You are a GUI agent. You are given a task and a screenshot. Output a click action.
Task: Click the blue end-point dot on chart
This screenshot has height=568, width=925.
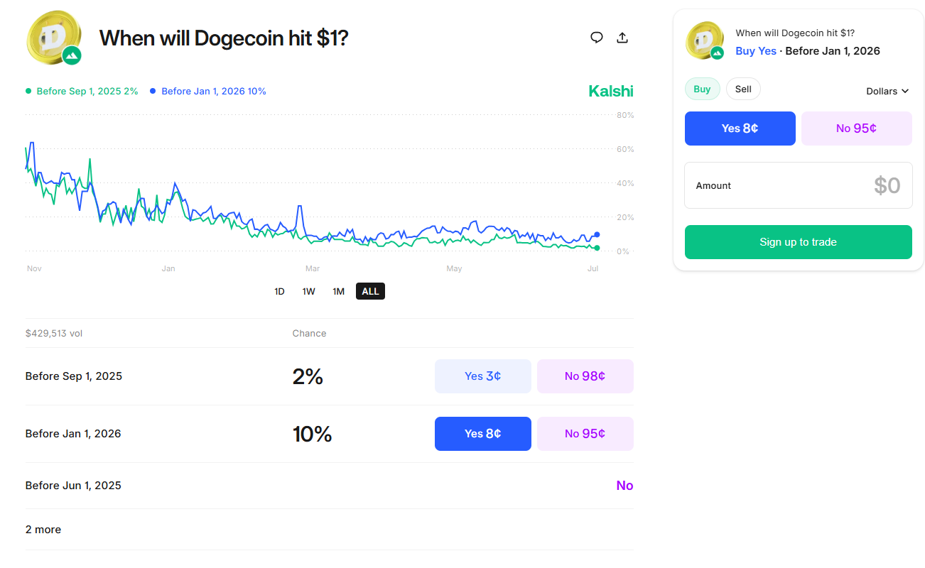tap(597, 234)
